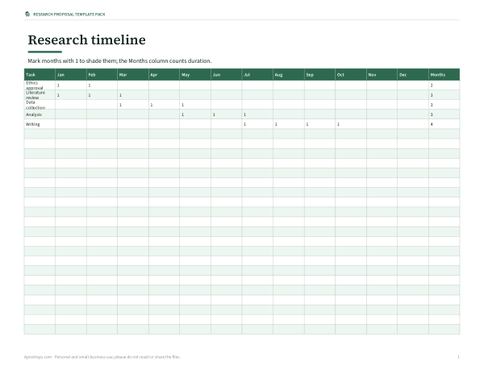The height and width of the screenshot is (374, 484).
Task: Click the Jun cell in the Analysis row
Action: (226, 114)
